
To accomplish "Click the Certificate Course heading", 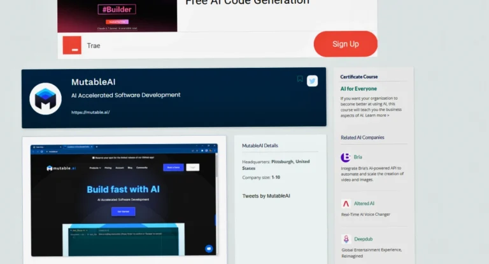I will coord(359,77).
